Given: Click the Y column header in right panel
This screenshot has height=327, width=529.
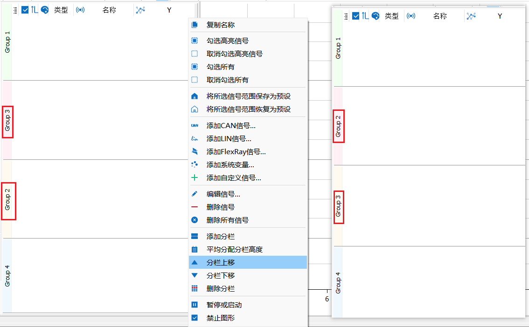Looking at the screenshot, I should [x=500, y=16].
